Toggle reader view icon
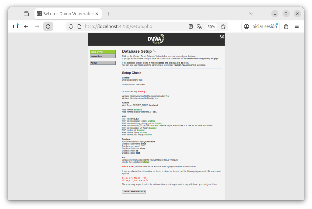The image size is (312, 209). point(191,26)
